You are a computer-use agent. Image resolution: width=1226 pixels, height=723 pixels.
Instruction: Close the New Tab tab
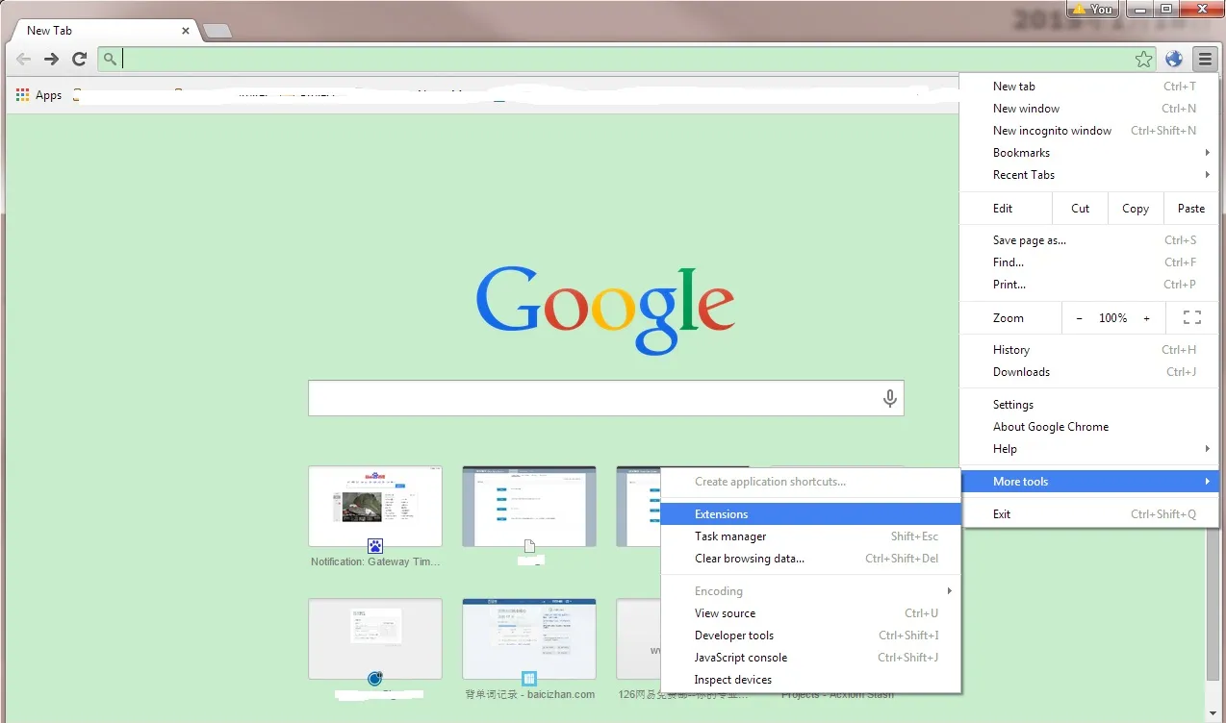tap(186, 31)
